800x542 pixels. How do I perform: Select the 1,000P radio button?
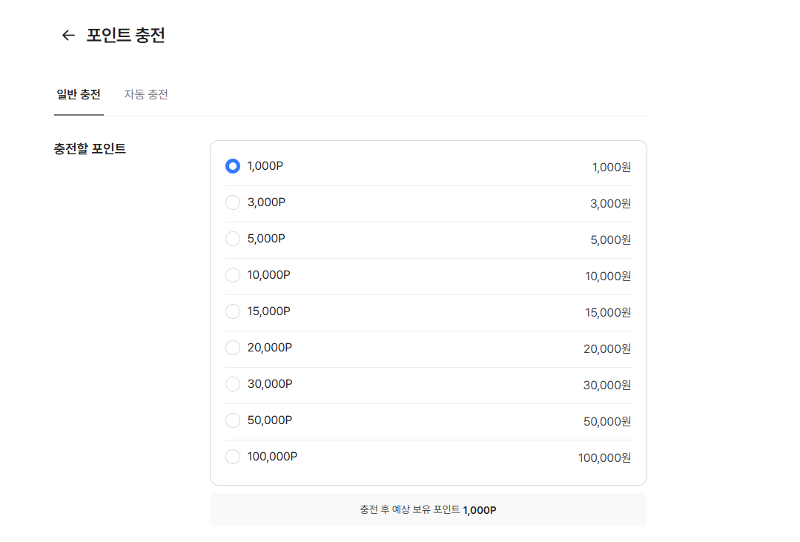(233, 166)
